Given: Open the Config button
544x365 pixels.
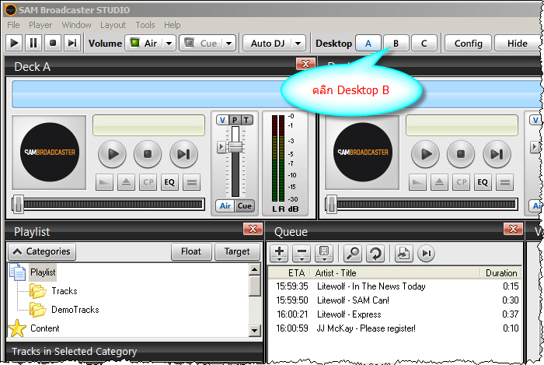Looking at the screenshot, I should (468, 43).
